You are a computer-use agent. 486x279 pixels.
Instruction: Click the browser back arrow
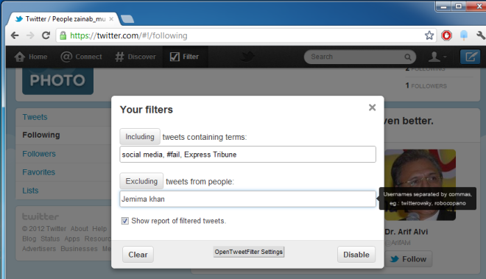click(x=15, y=35)
